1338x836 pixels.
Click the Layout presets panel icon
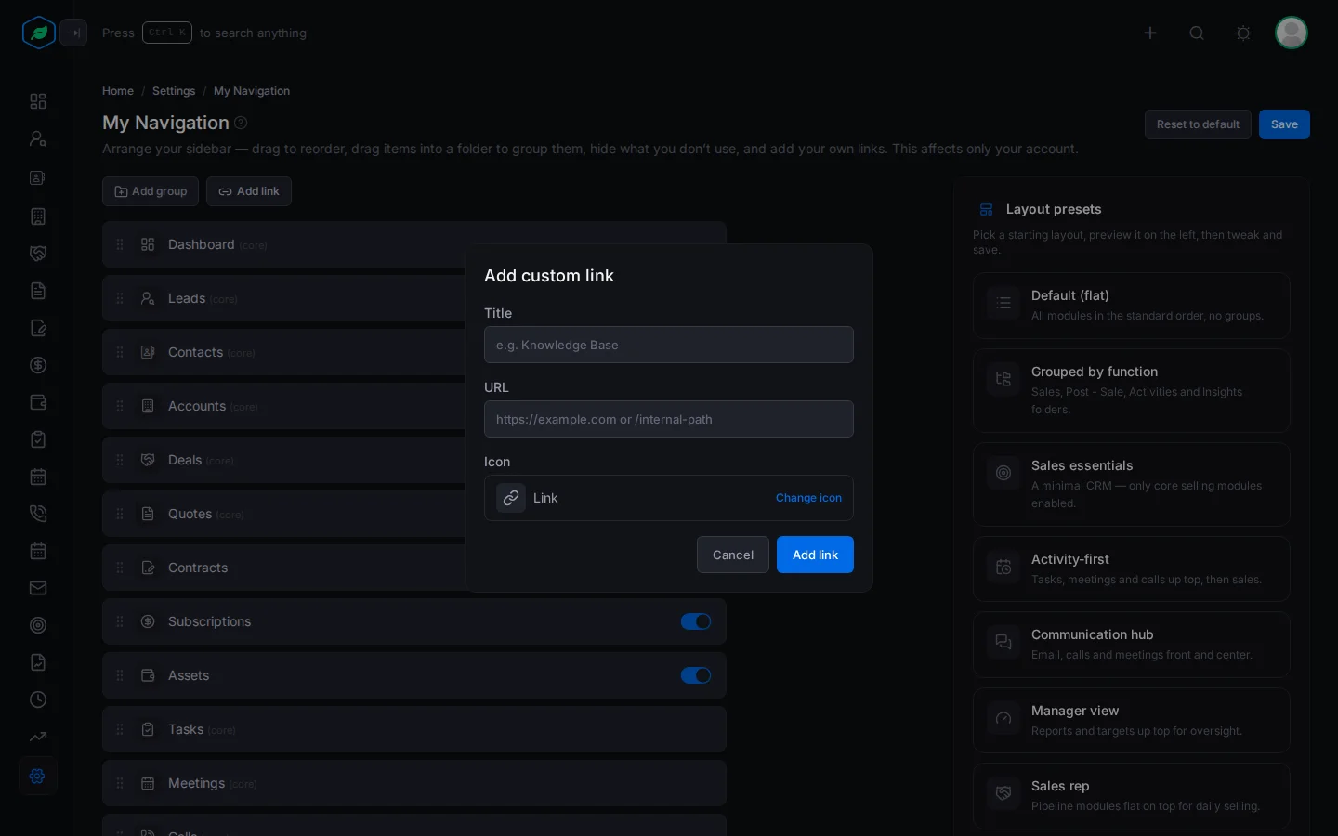(x=987, y=210)
